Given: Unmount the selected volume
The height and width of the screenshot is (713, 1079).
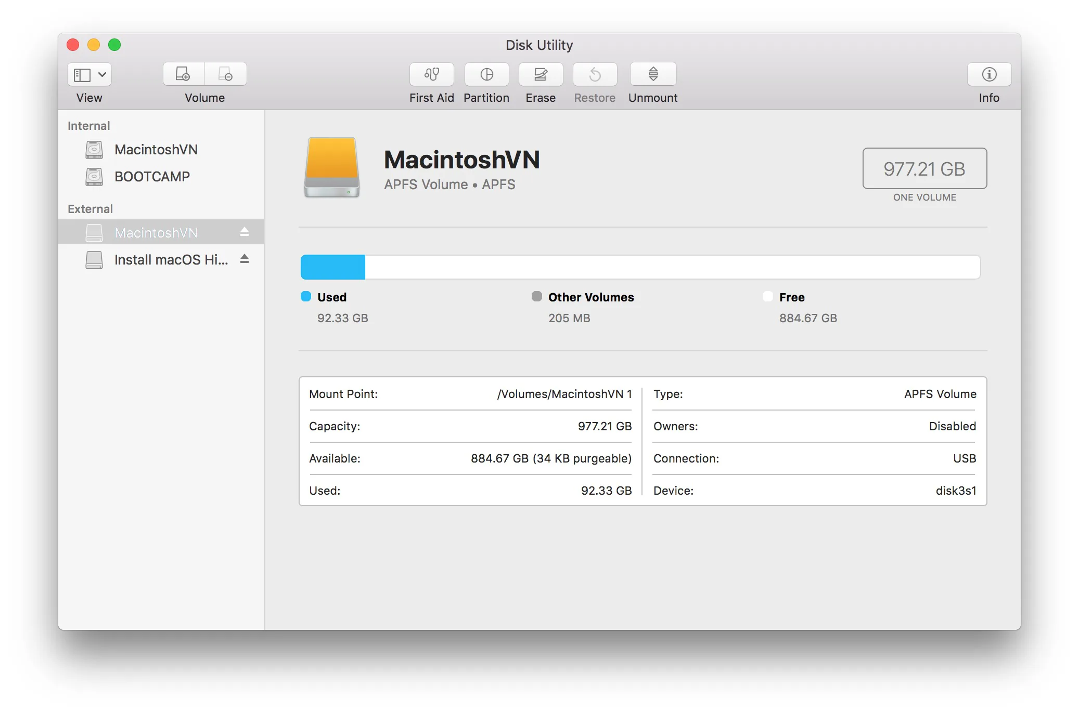Looking at the screenshot, I should [x=653, y=74].
